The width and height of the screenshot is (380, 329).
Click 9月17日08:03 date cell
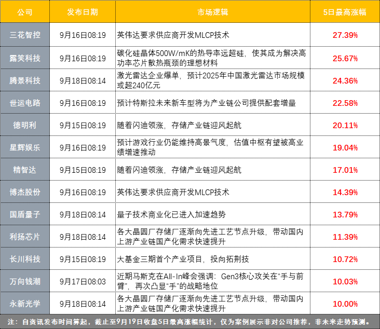[x=83, y=281]
